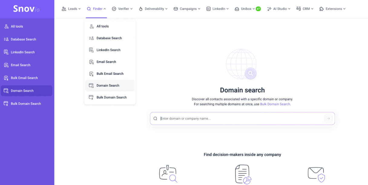Click Email Search icon in the purple sidebar

pyautogui.click(x=6, y=65)
